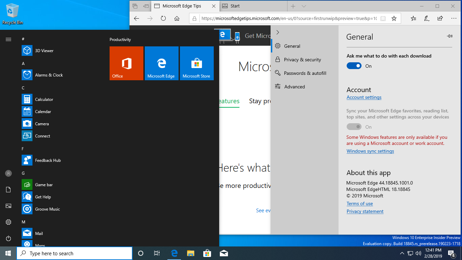The width and height of the screenshot is (462, 260).
Task: Open Advanced settings section
Action: (x=304, y=87)
